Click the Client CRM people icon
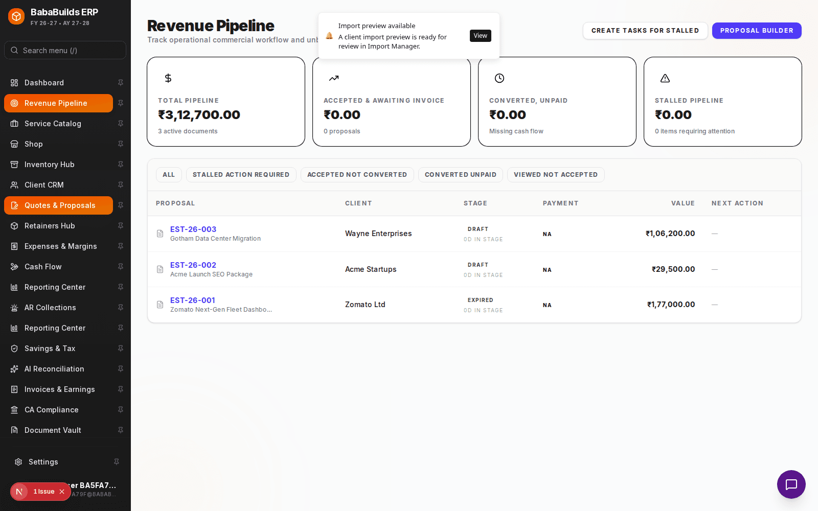 [x=14, y=185]
